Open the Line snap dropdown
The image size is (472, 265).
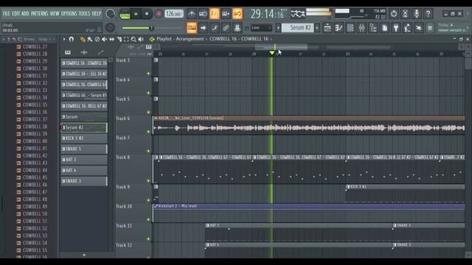click(x=261, y=28)
